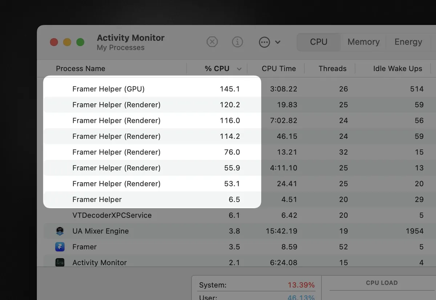Screen dimensions: 436x300
Task: Sort by Process Name column header
Action: tap(81, 69)
